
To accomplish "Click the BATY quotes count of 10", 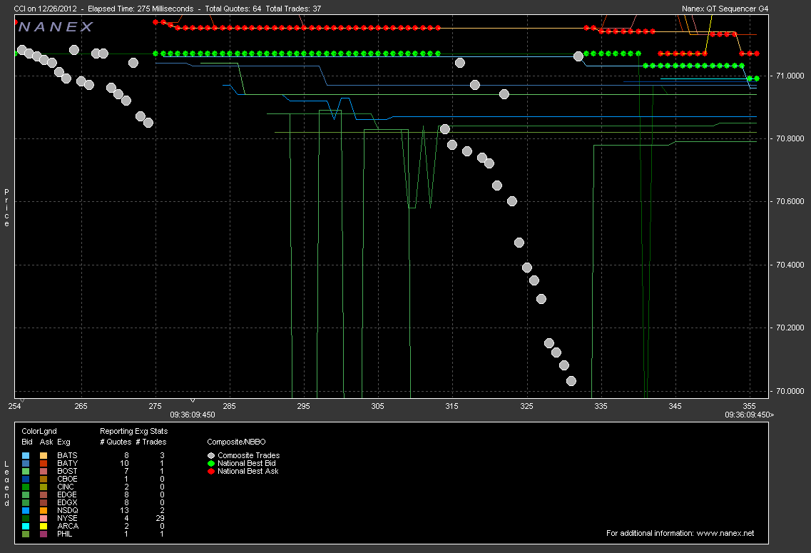I will pyautogui.click(x=125, y=464).
